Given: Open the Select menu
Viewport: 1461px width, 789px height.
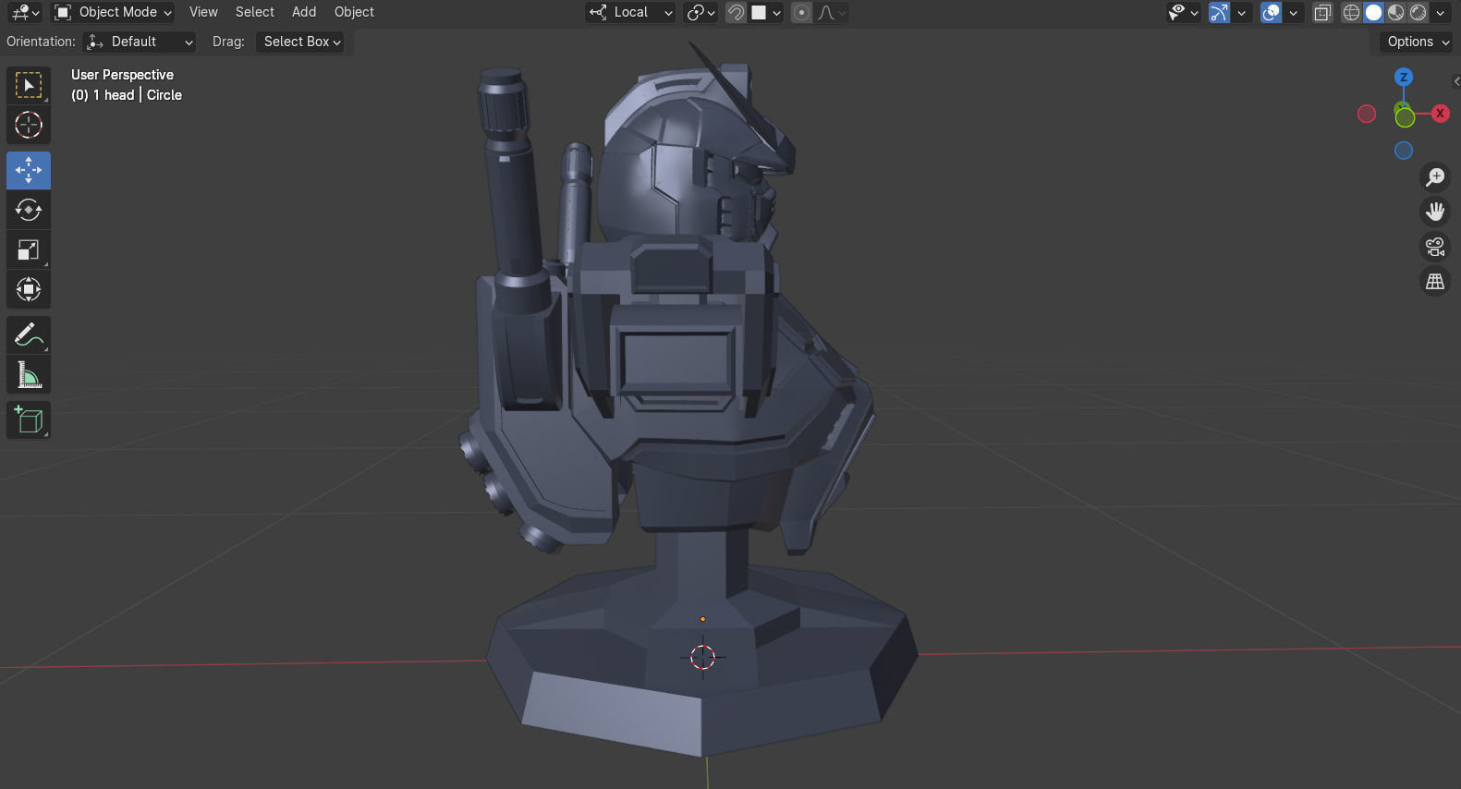Looking at the screenshot, I should [255, 12].
